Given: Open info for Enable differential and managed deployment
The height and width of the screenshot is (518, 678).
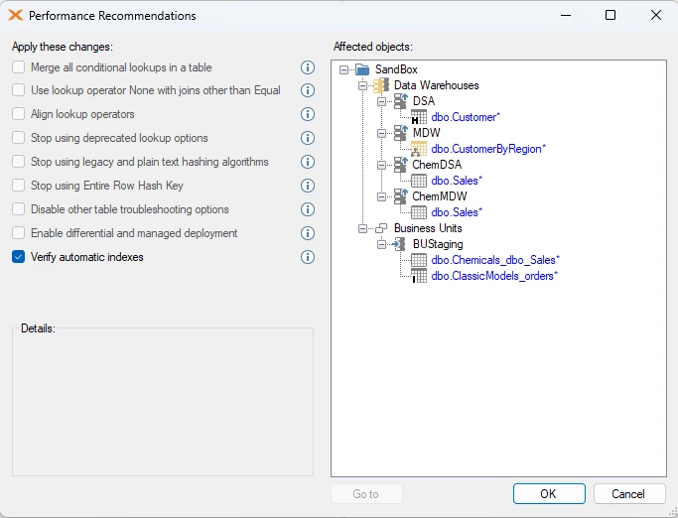Looking at the screenshot, I should coord(308,233).
